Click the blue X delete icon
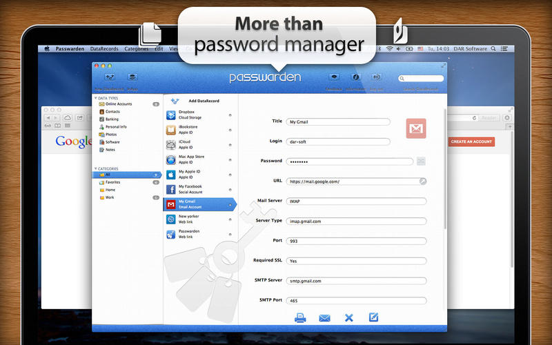The image size is (552, 345). point(349,318)
